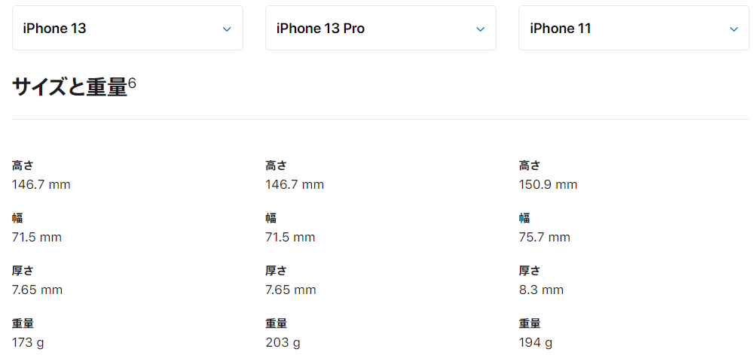Click the 重量 label in iPhone 13 column
The height and width of the screenshot is (364, 755).
(23, 323)
